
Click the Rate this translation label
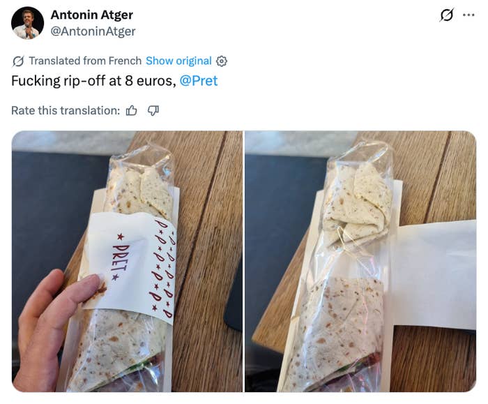[66, 110]
